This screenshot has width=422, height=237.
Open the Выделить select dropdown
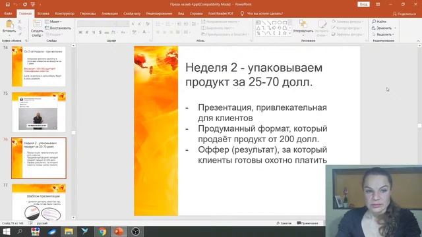point(383,34)
